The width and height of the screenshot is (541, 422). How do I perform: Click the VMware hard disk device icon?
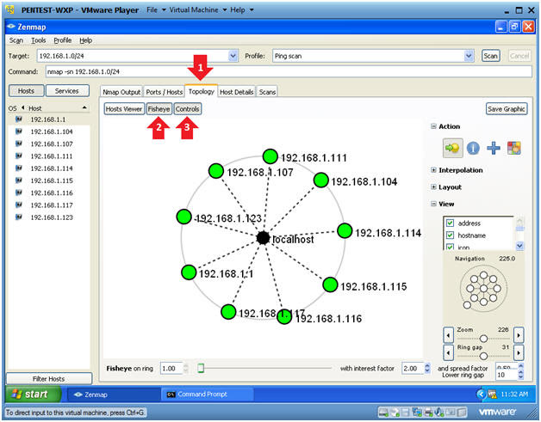coord(383,412)
